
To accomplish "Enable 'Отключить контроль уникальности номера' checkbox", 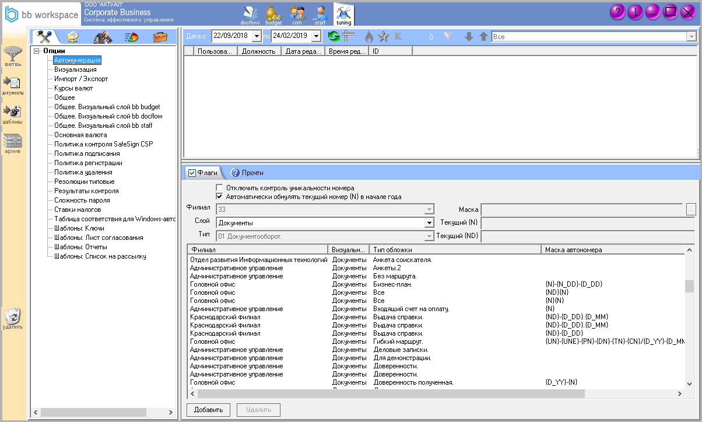I will pyautogui.click(x=220, y=188).
